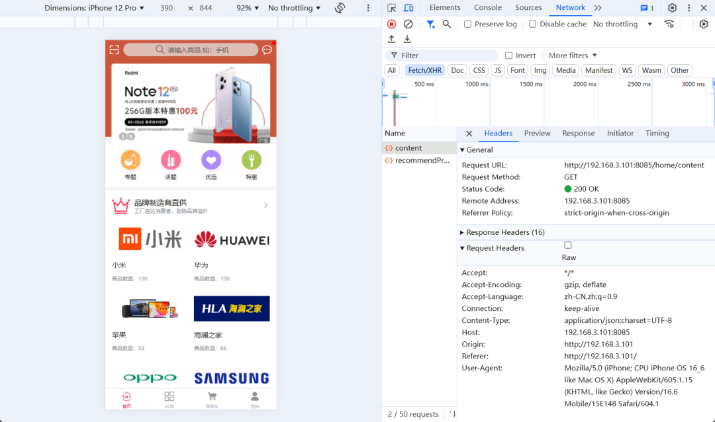Image resolution: width=715 pixels, height=422 pixels.
Task: Select the inspect element cursor icon
Action: click(x=391, y=7)
